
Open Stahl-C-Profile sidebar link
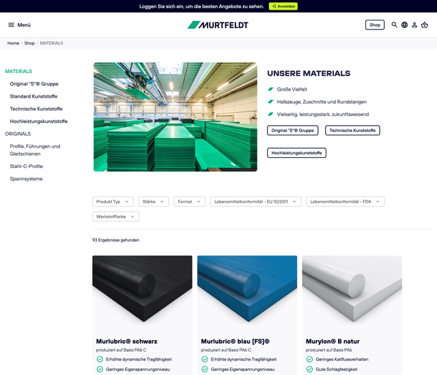(27, 167)
